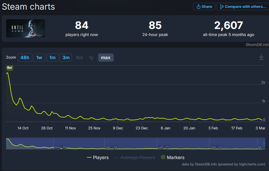Click the 3 Mar axis label
This screenshot has height=171, width=269.
(x=260, y=128)
